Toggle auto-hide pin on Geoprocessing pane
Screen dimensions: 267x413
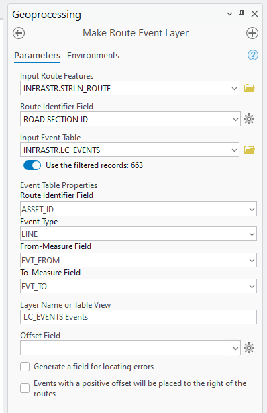[x=242, y=13]
